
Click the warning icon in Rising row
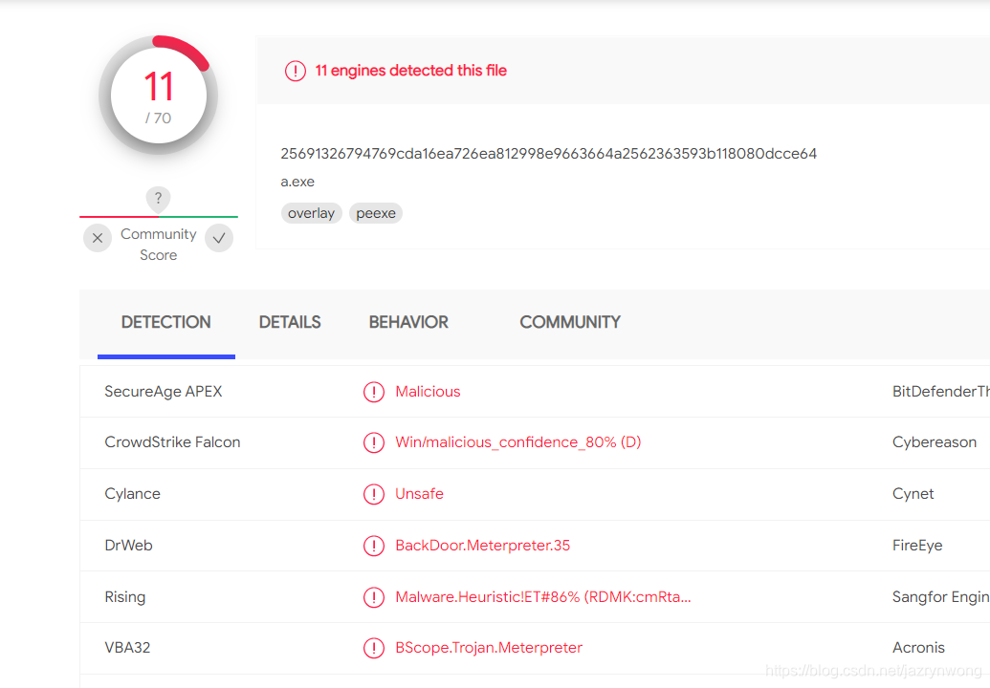374,597
